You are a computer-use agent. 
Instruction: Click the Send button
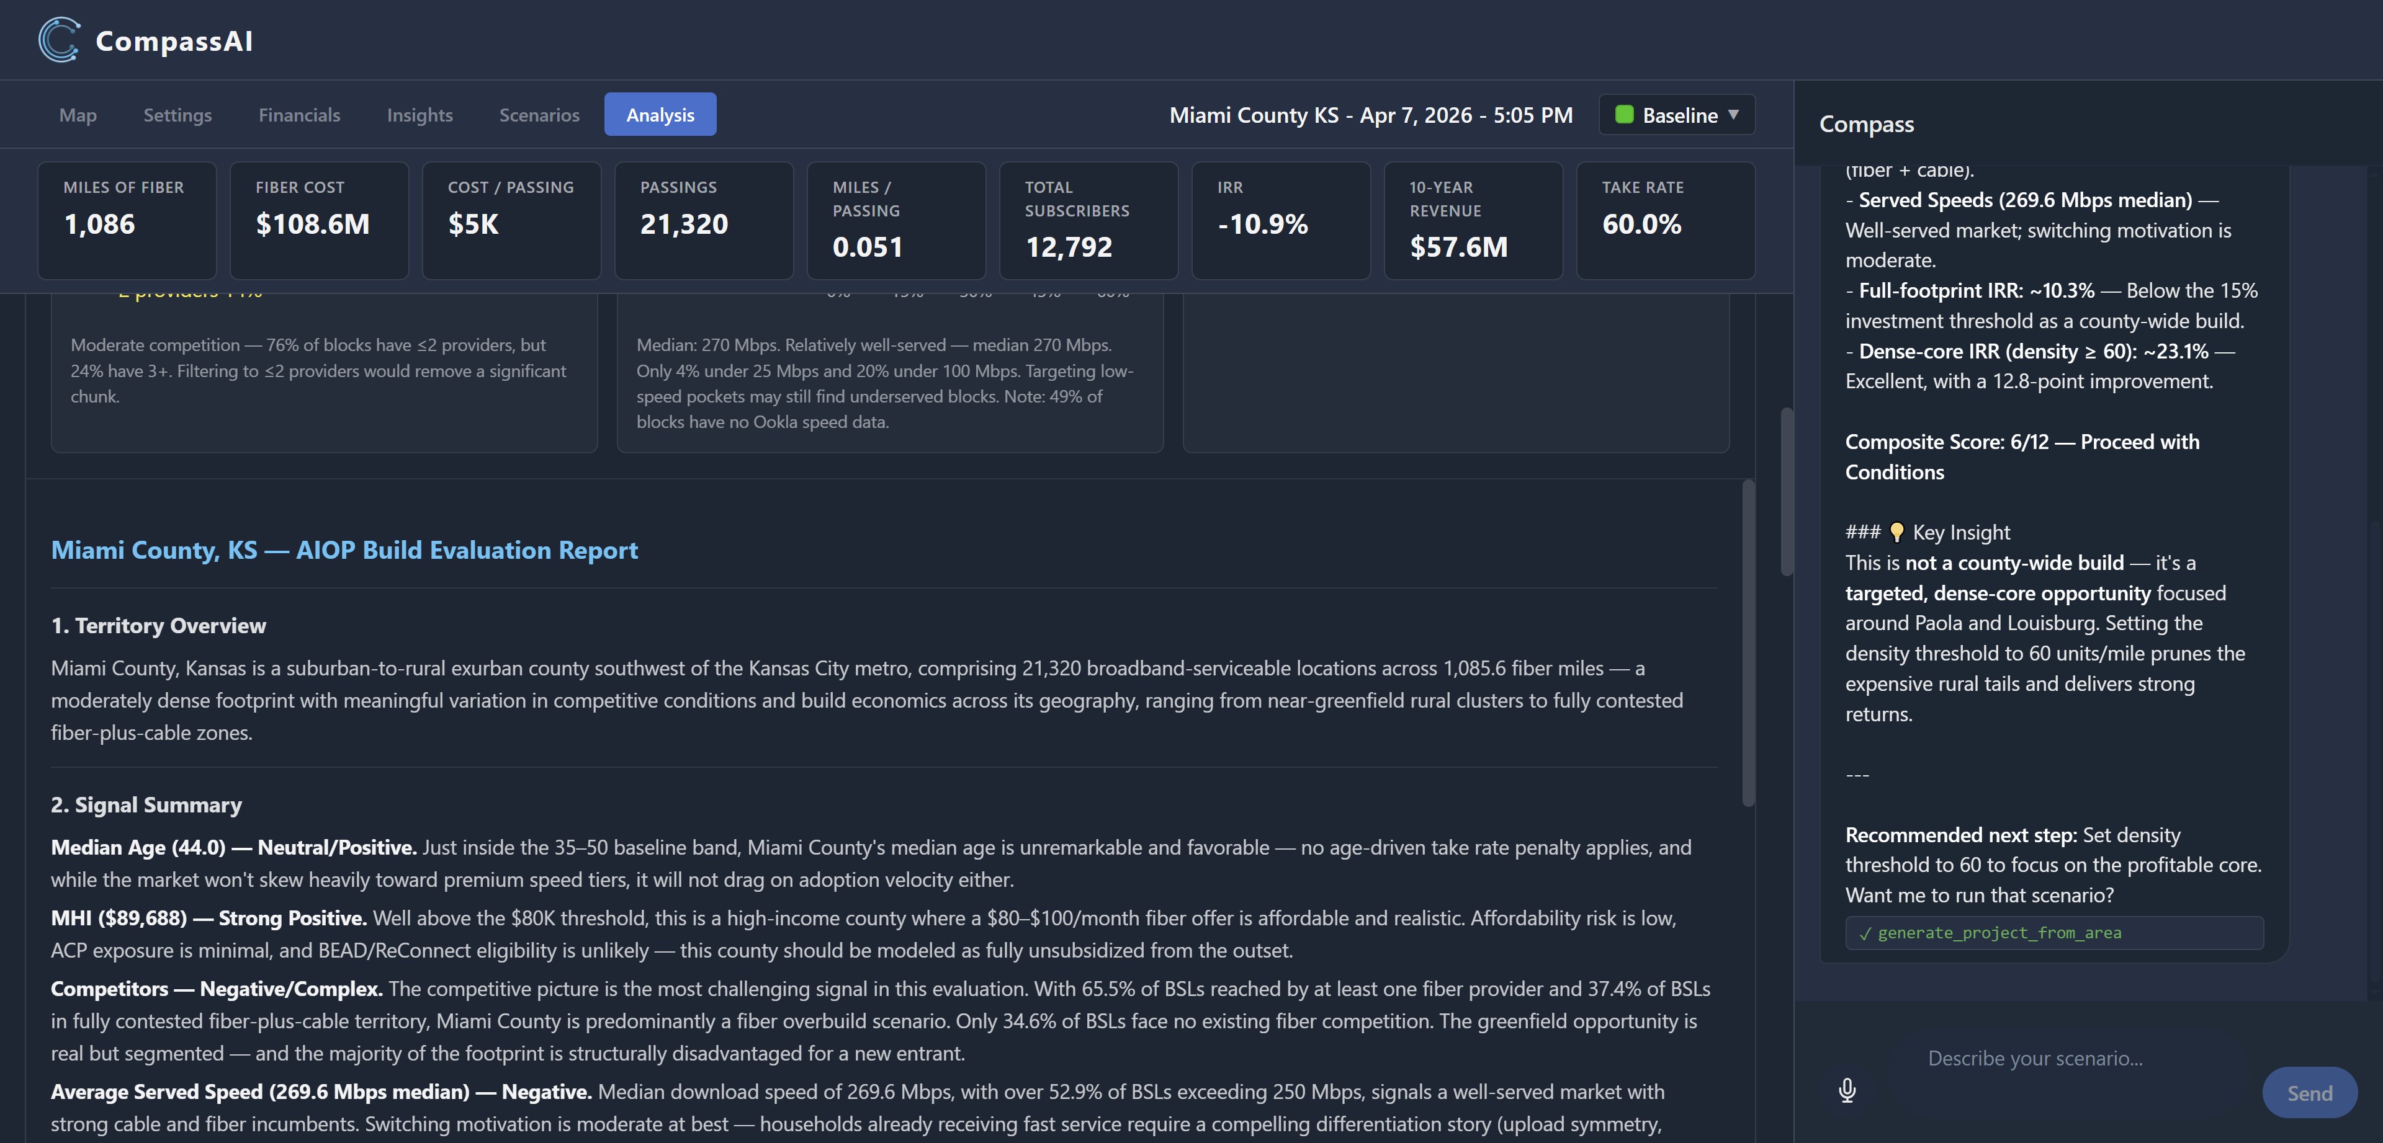(x=2309, y=1093)
